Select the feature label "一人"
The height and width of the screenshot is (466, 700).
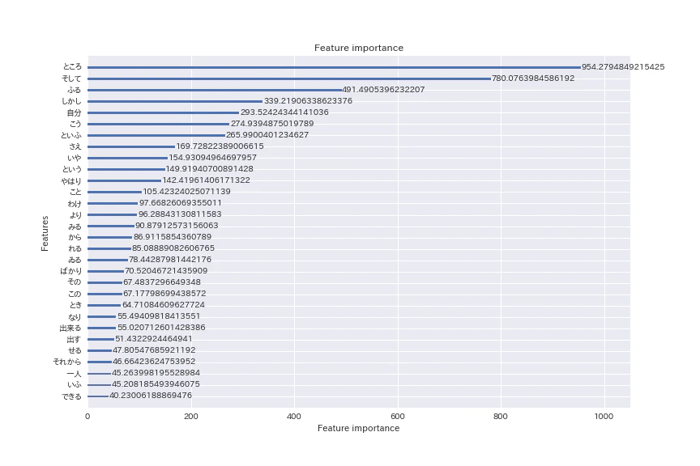coord(74,374)
